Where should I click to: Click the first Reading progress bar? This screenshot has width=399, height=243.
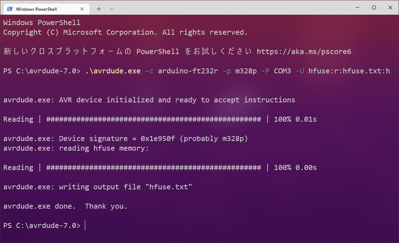154,119
